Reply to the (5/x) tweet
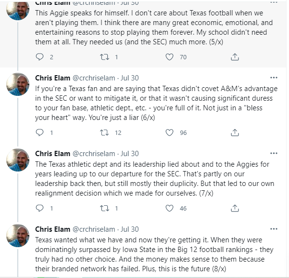Screen dimensions: 289x278 [x=40, y=57]
